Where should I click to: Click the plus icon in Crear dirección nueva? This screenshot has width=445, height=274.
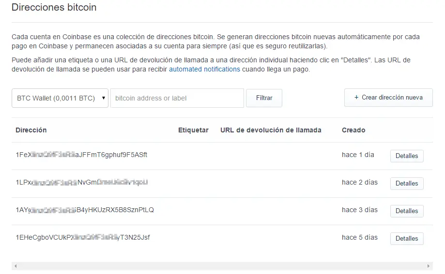[x=356, y=97]
